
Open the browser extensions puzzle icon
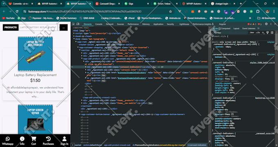[258, 11]
